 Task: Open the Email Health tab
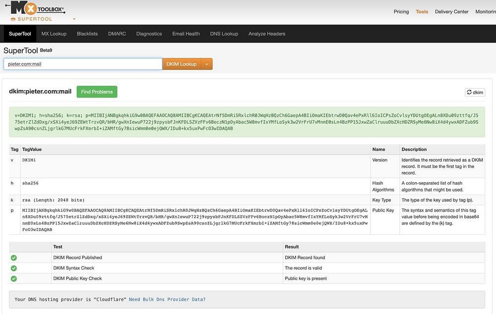[186, 34]
